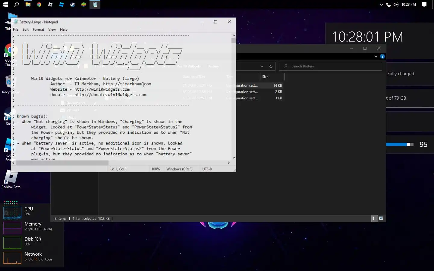Click the Size column header in Explorer
This screenshot has width=434, height=271.
pyautogui.click(x=272, y=77)
